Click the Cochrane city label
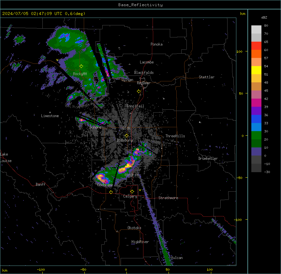Screen dimensions: 281x274 pos(105,185)
